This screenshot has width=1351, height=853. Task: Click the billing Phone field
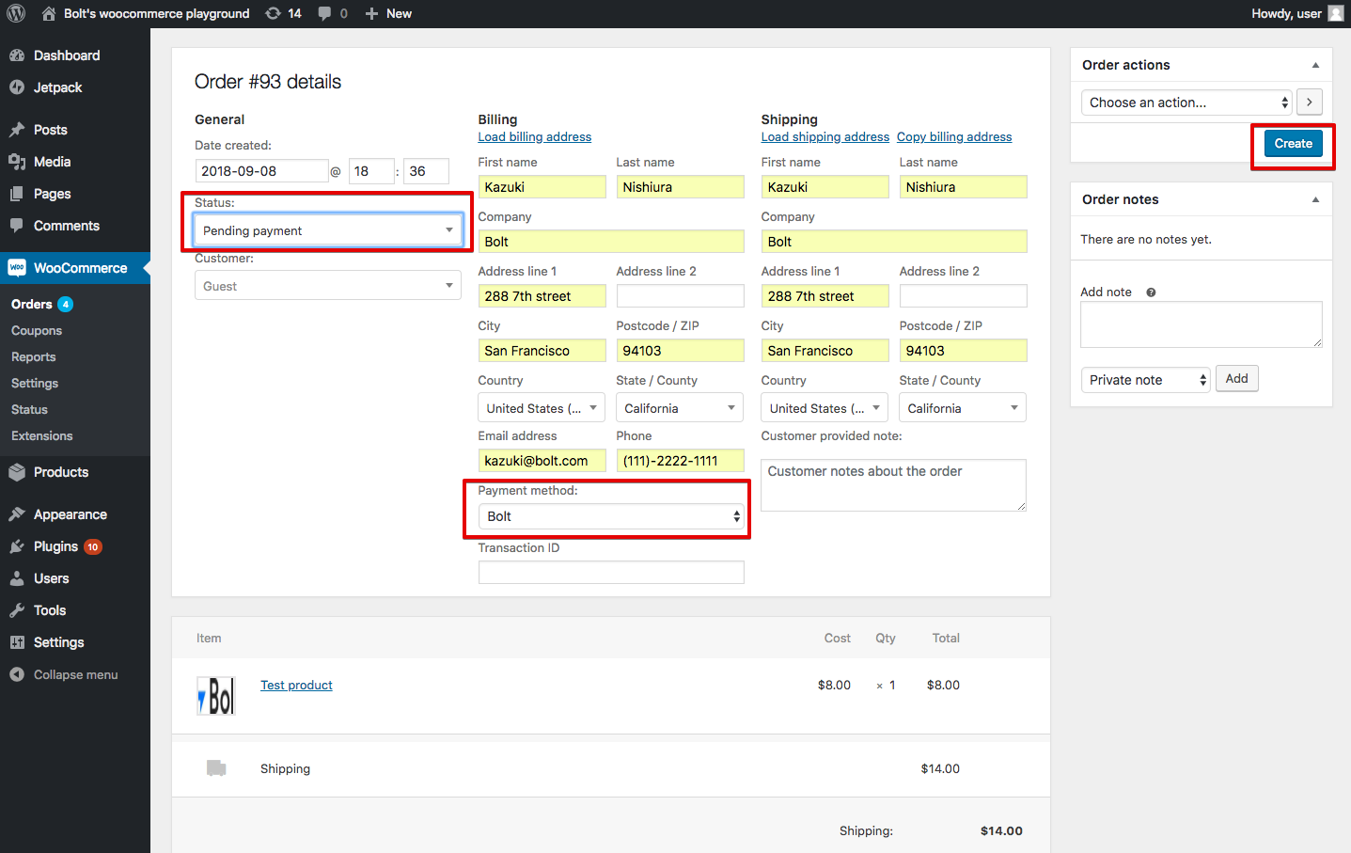[x=681, y=461]
